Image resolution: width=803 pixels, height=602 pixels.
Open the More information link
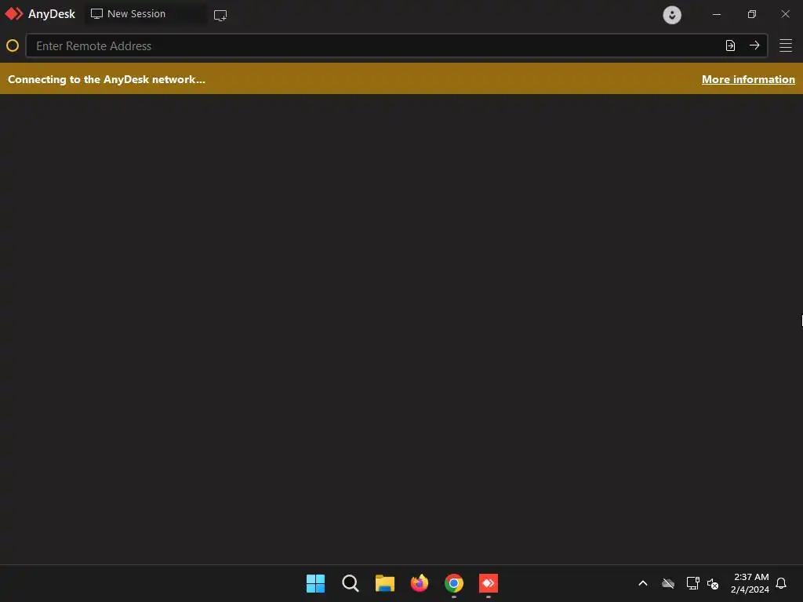748,79
